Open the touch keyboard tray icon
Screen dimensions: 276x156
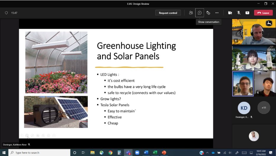[x=244, y=153]
